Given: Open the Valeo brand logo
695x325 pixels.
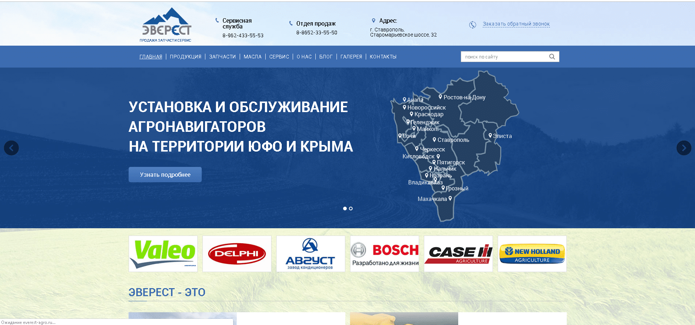Looking at the screenshot, I should (163, 254).
